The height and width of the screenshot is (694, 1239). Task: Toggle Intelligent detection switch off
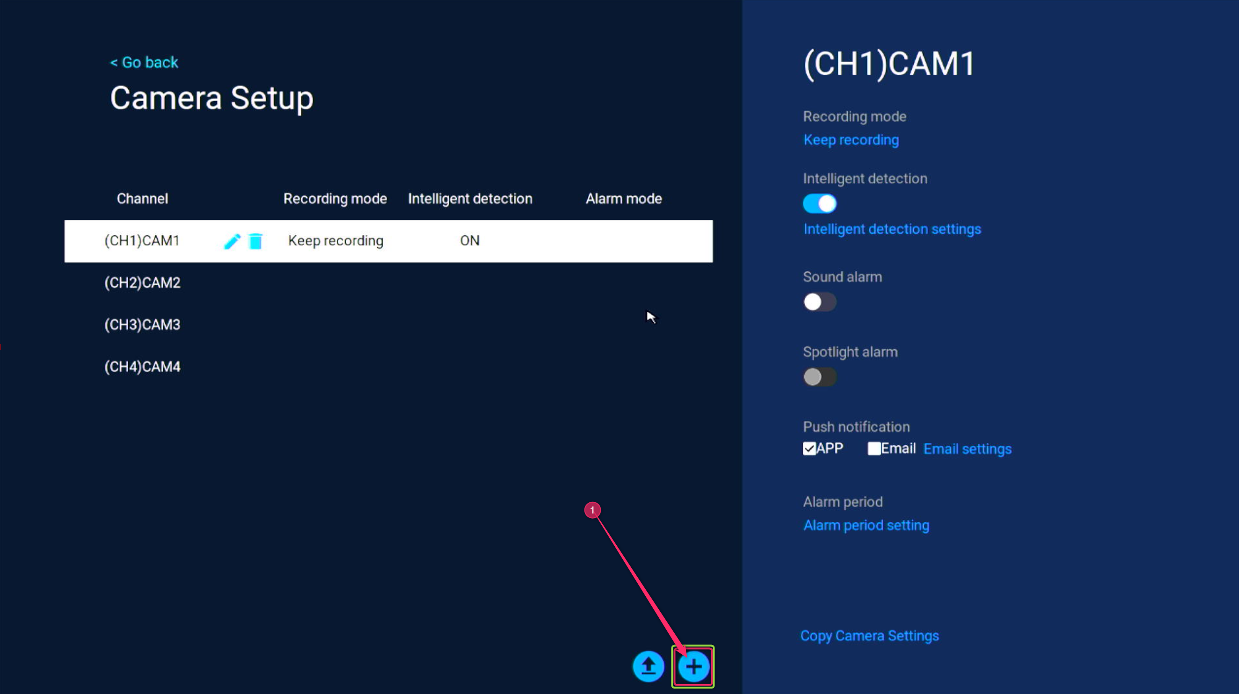click(819, 204)
